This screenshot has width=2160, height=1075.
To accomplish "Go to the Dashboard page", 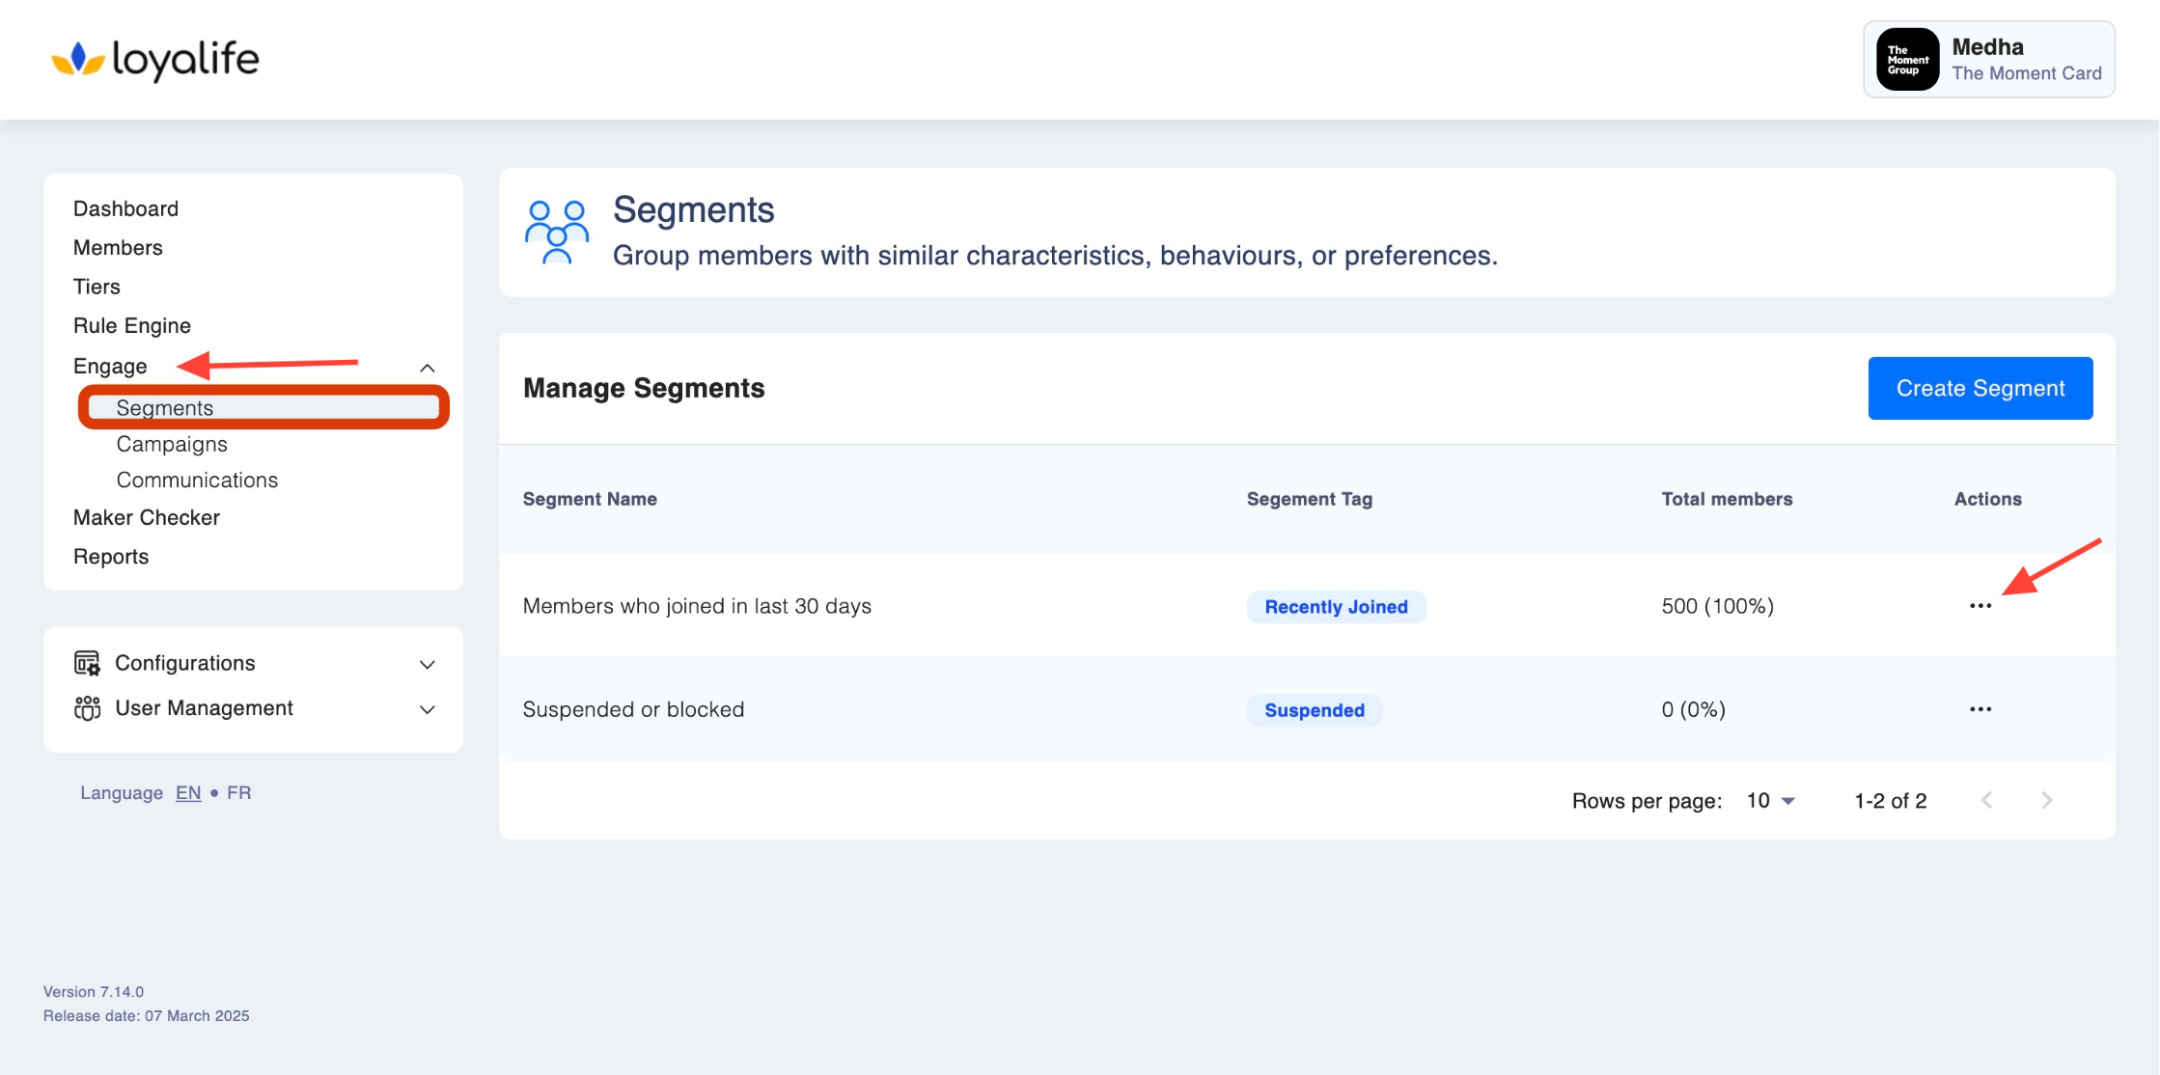I will coord(125,208).
